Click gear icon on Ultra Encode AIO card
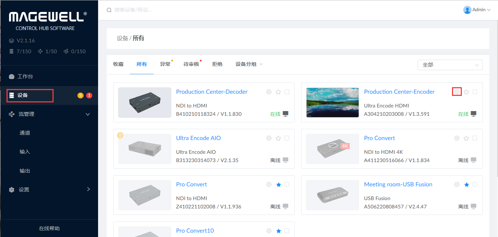Viewport: 498px width, 237px height. tap(269, 138)
